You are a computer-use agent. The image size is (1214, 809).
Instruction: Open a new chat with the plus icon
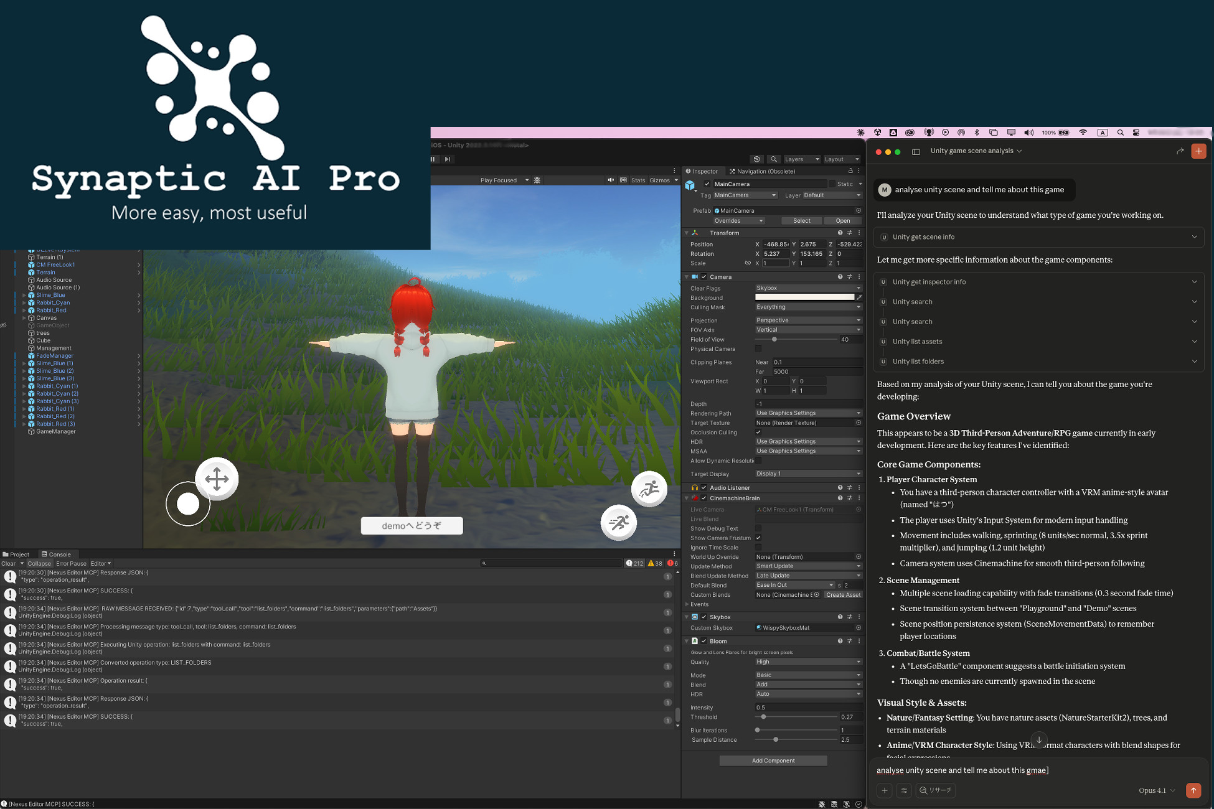coord(1198,151)
